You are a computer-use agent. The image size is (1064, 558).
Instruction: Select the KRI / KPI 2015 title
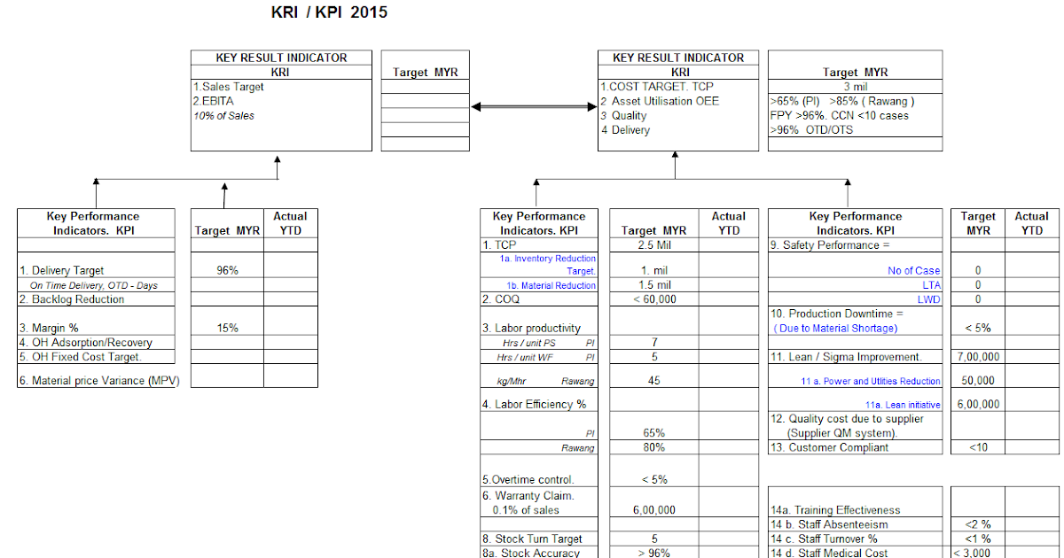coord(328,12)
